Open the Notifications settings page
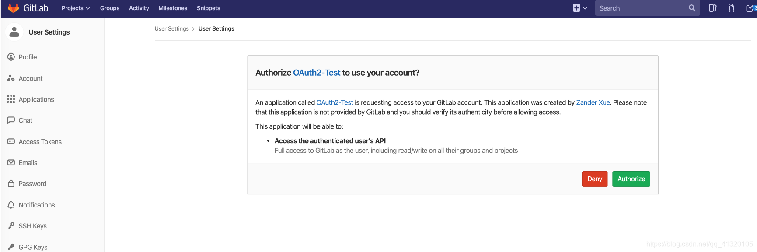 37,205
